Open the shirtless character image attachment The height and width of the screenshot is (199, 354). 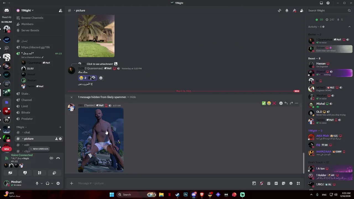pos(101,140)
